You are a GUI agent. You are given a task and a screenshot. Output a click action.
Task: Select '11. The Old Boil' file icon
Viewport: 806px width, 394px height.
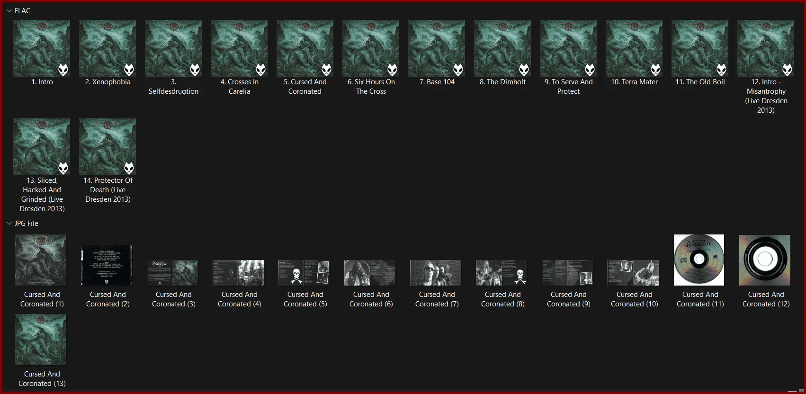click(700, 48)
